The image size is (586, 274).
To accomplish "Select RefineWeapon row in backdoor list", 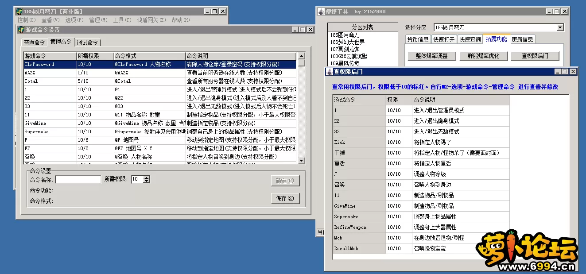I will coord(421,227).
